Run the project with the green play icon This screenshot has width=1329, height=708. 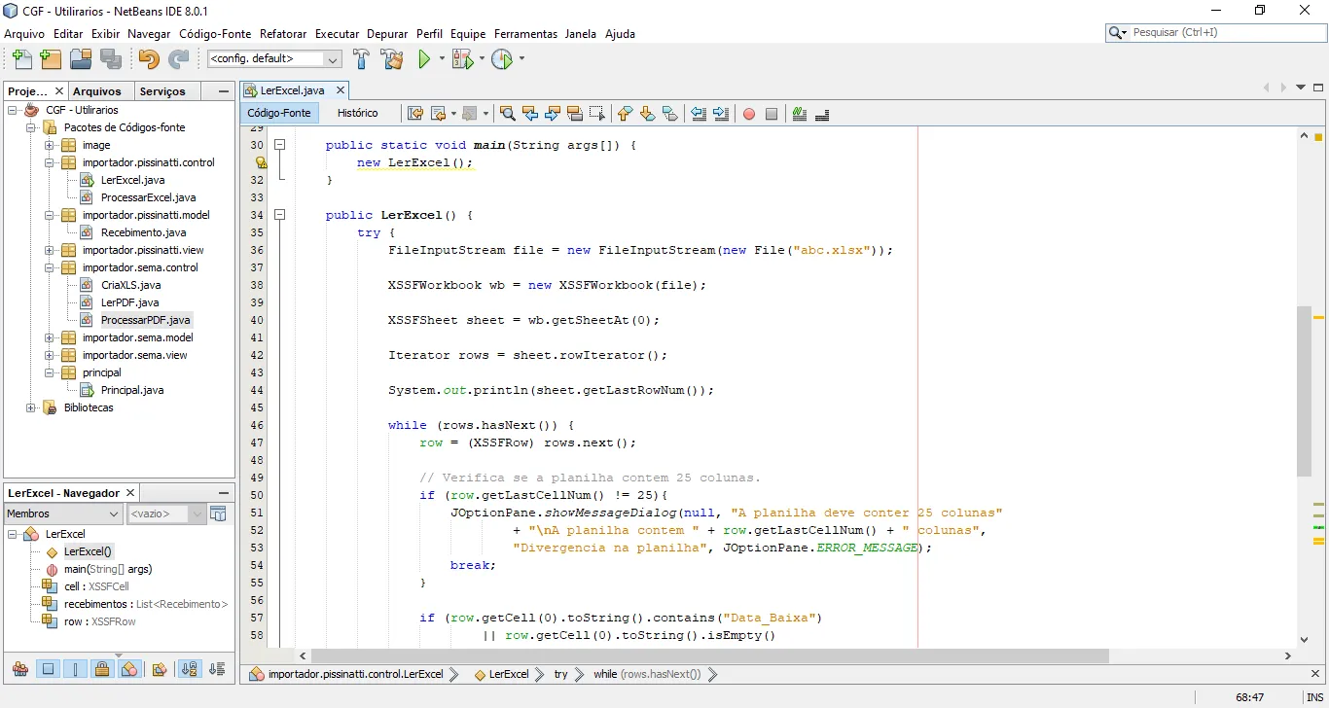tap(424, 59)
